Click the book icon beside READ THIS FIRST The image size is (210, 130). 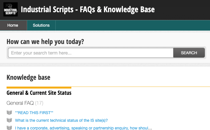[x=9, y=113]
